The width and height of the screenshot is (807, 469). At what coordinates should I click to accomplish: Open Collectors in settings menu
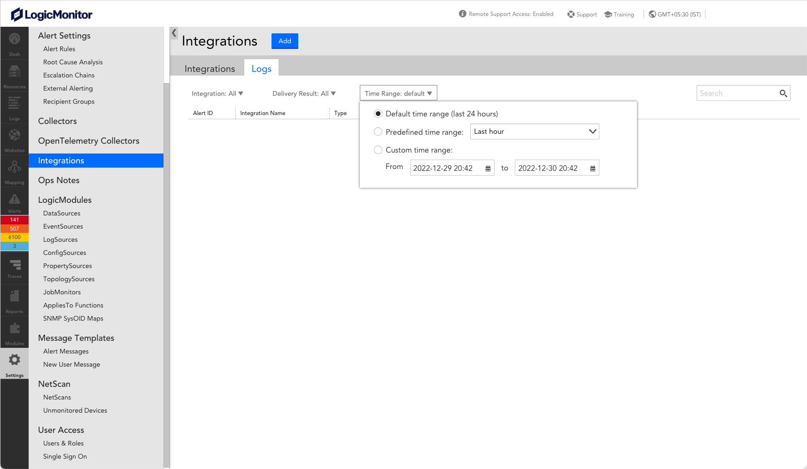(x=57, y=121)
